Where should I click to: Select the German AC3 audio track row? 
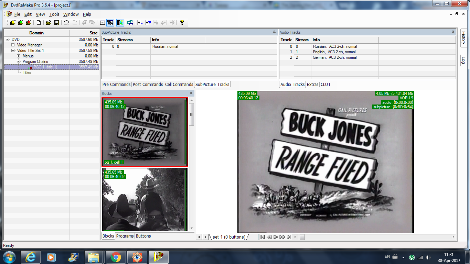click(x=367, y=57)
